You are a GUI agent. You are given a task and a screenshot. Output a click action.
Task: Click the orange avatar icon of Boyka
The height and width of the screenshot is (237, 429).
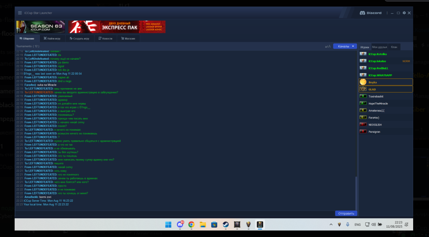coord(363,82)
